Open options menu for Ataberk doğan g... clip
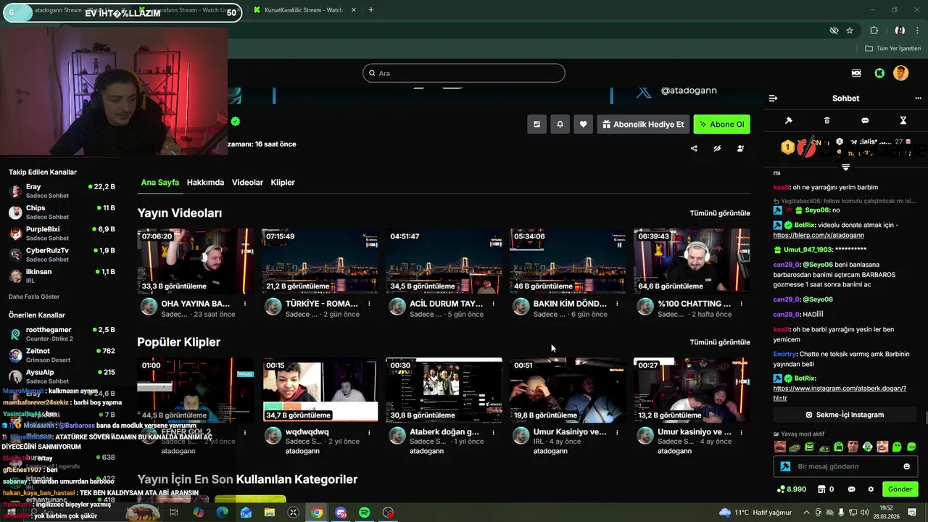 click(x=493, y=432)
